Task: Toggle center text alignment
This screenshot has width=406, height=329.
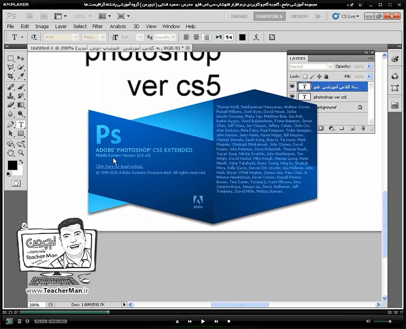Action: tap(196, 37)
